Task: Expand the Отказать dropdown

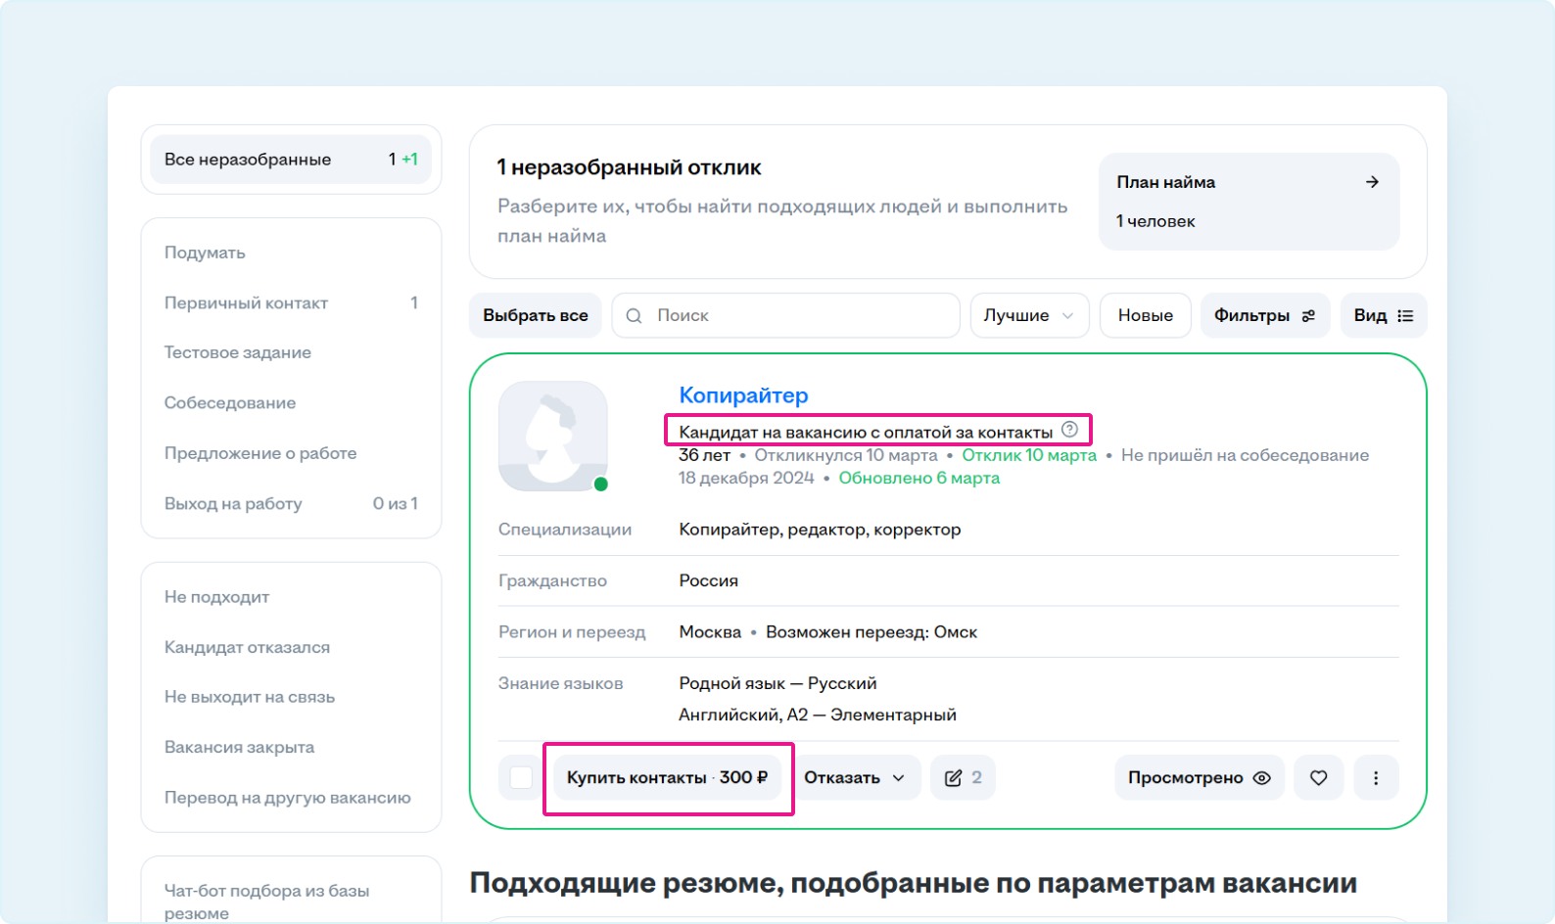Action: [855, 778]
